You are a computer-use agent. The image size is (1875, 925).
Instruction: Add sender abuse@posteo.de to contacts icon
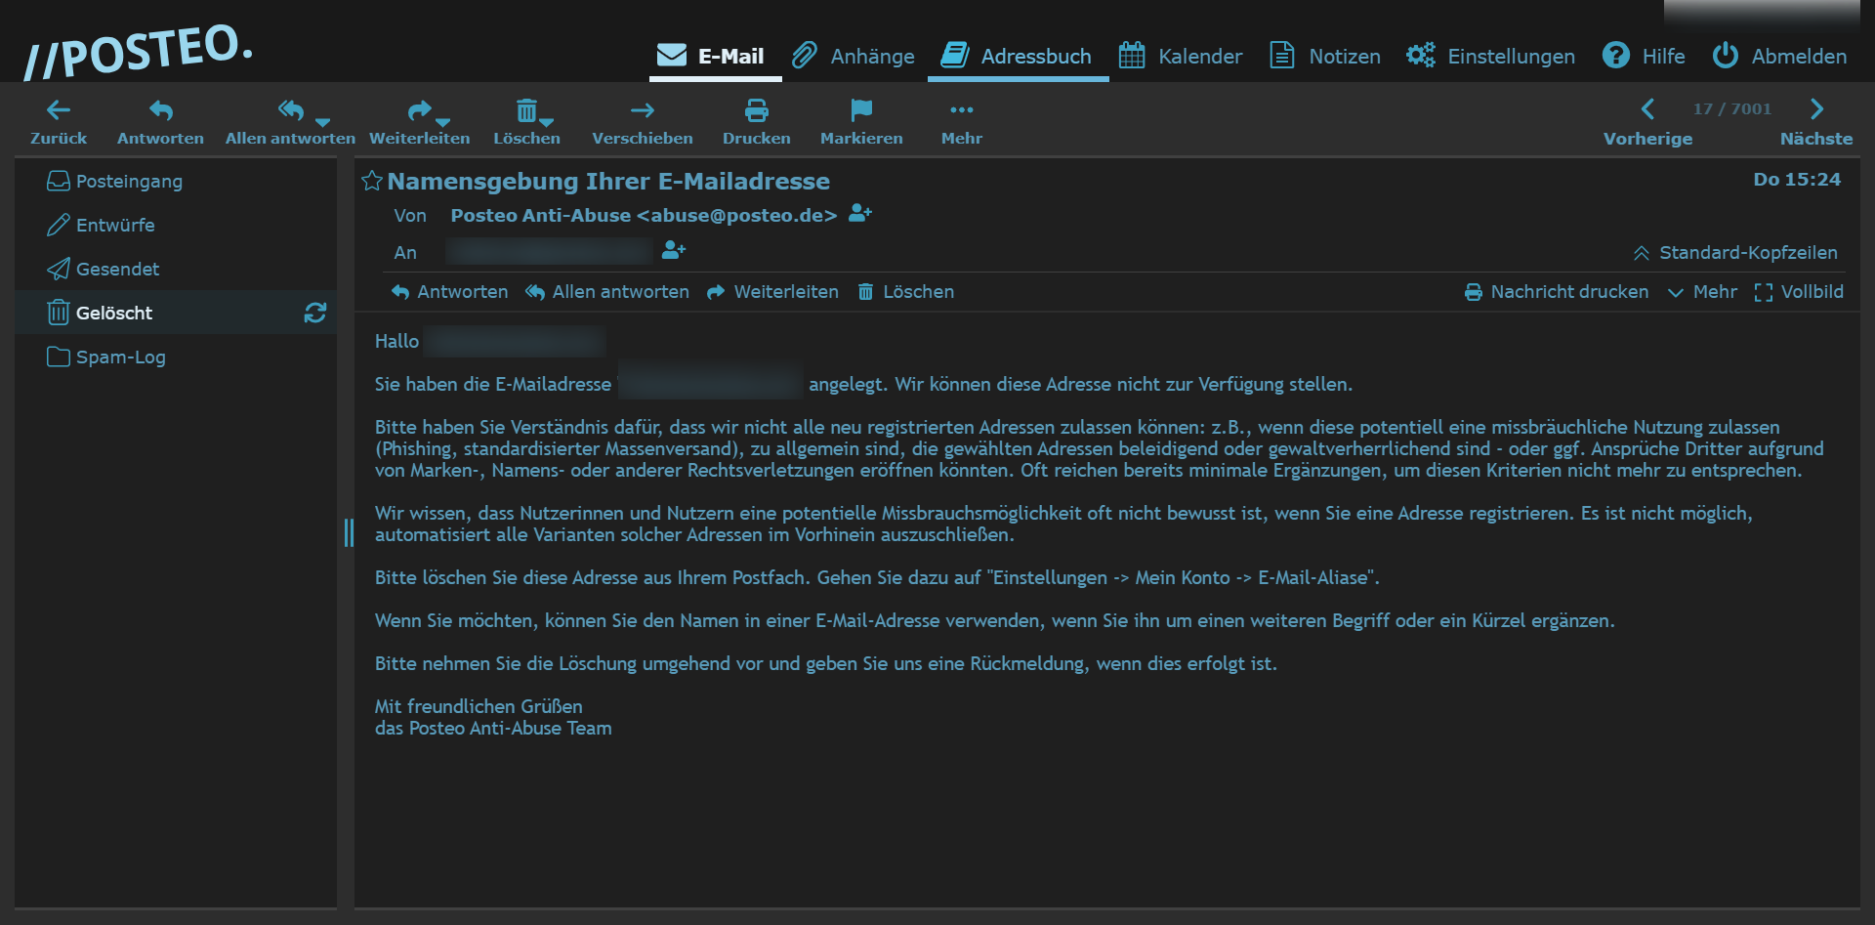tap(859, 214)
